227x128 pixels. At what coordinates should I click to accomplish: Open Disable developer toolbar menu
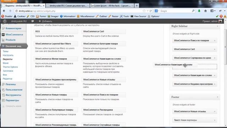click(x=7, y=16)
